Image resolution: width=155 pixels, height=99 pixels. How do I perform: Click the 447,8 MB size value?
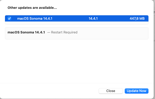(x=137, y=18)
